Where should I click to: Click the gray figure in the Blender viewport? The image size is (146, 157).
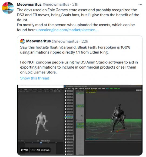[x=42, y=123]
